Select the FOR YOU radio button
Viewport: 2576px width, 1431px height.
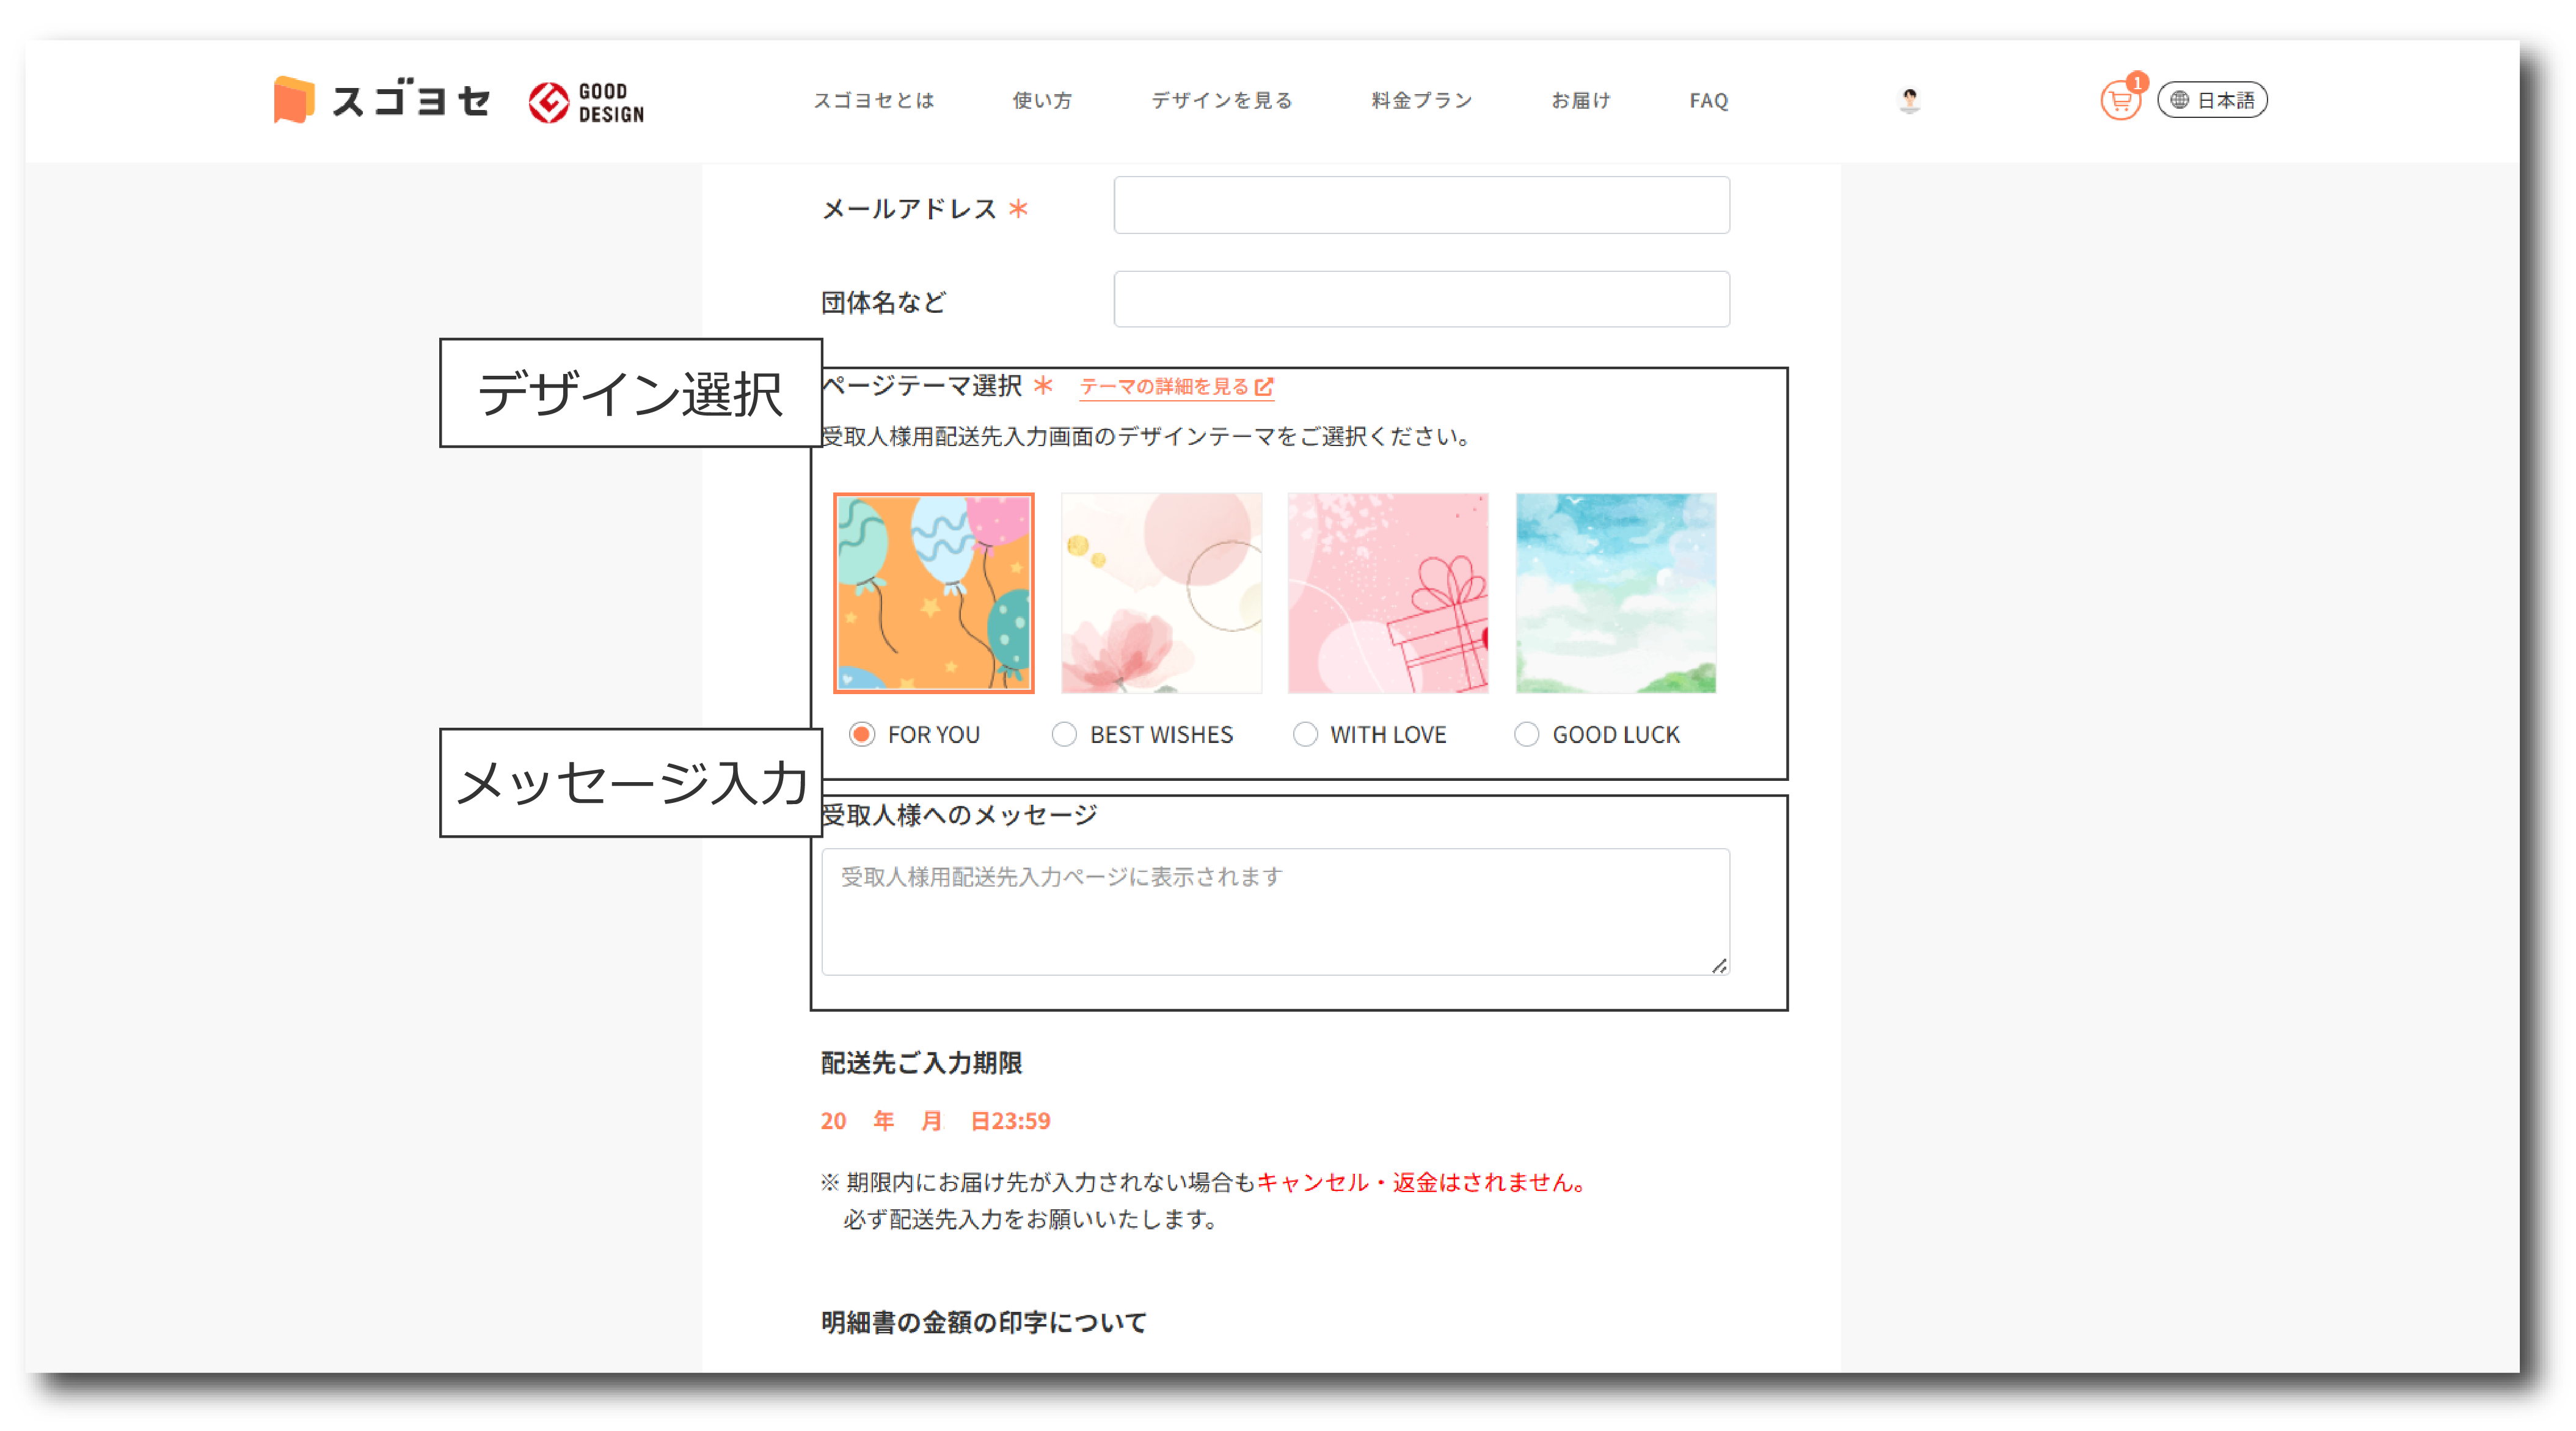point(862,735)
